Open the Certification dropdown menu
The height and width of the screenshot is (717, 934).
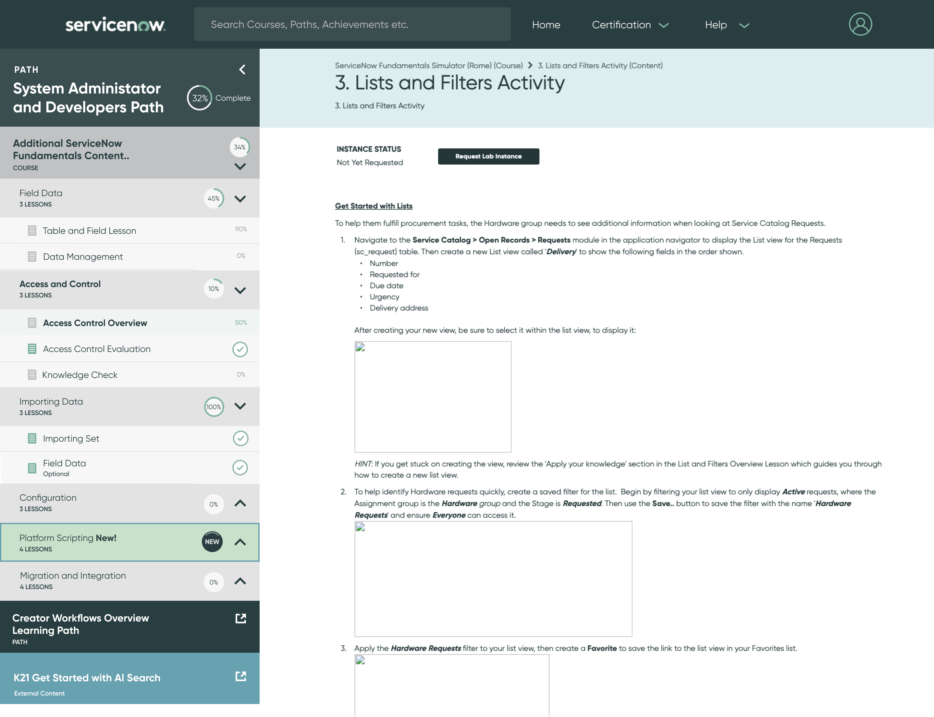630,25
